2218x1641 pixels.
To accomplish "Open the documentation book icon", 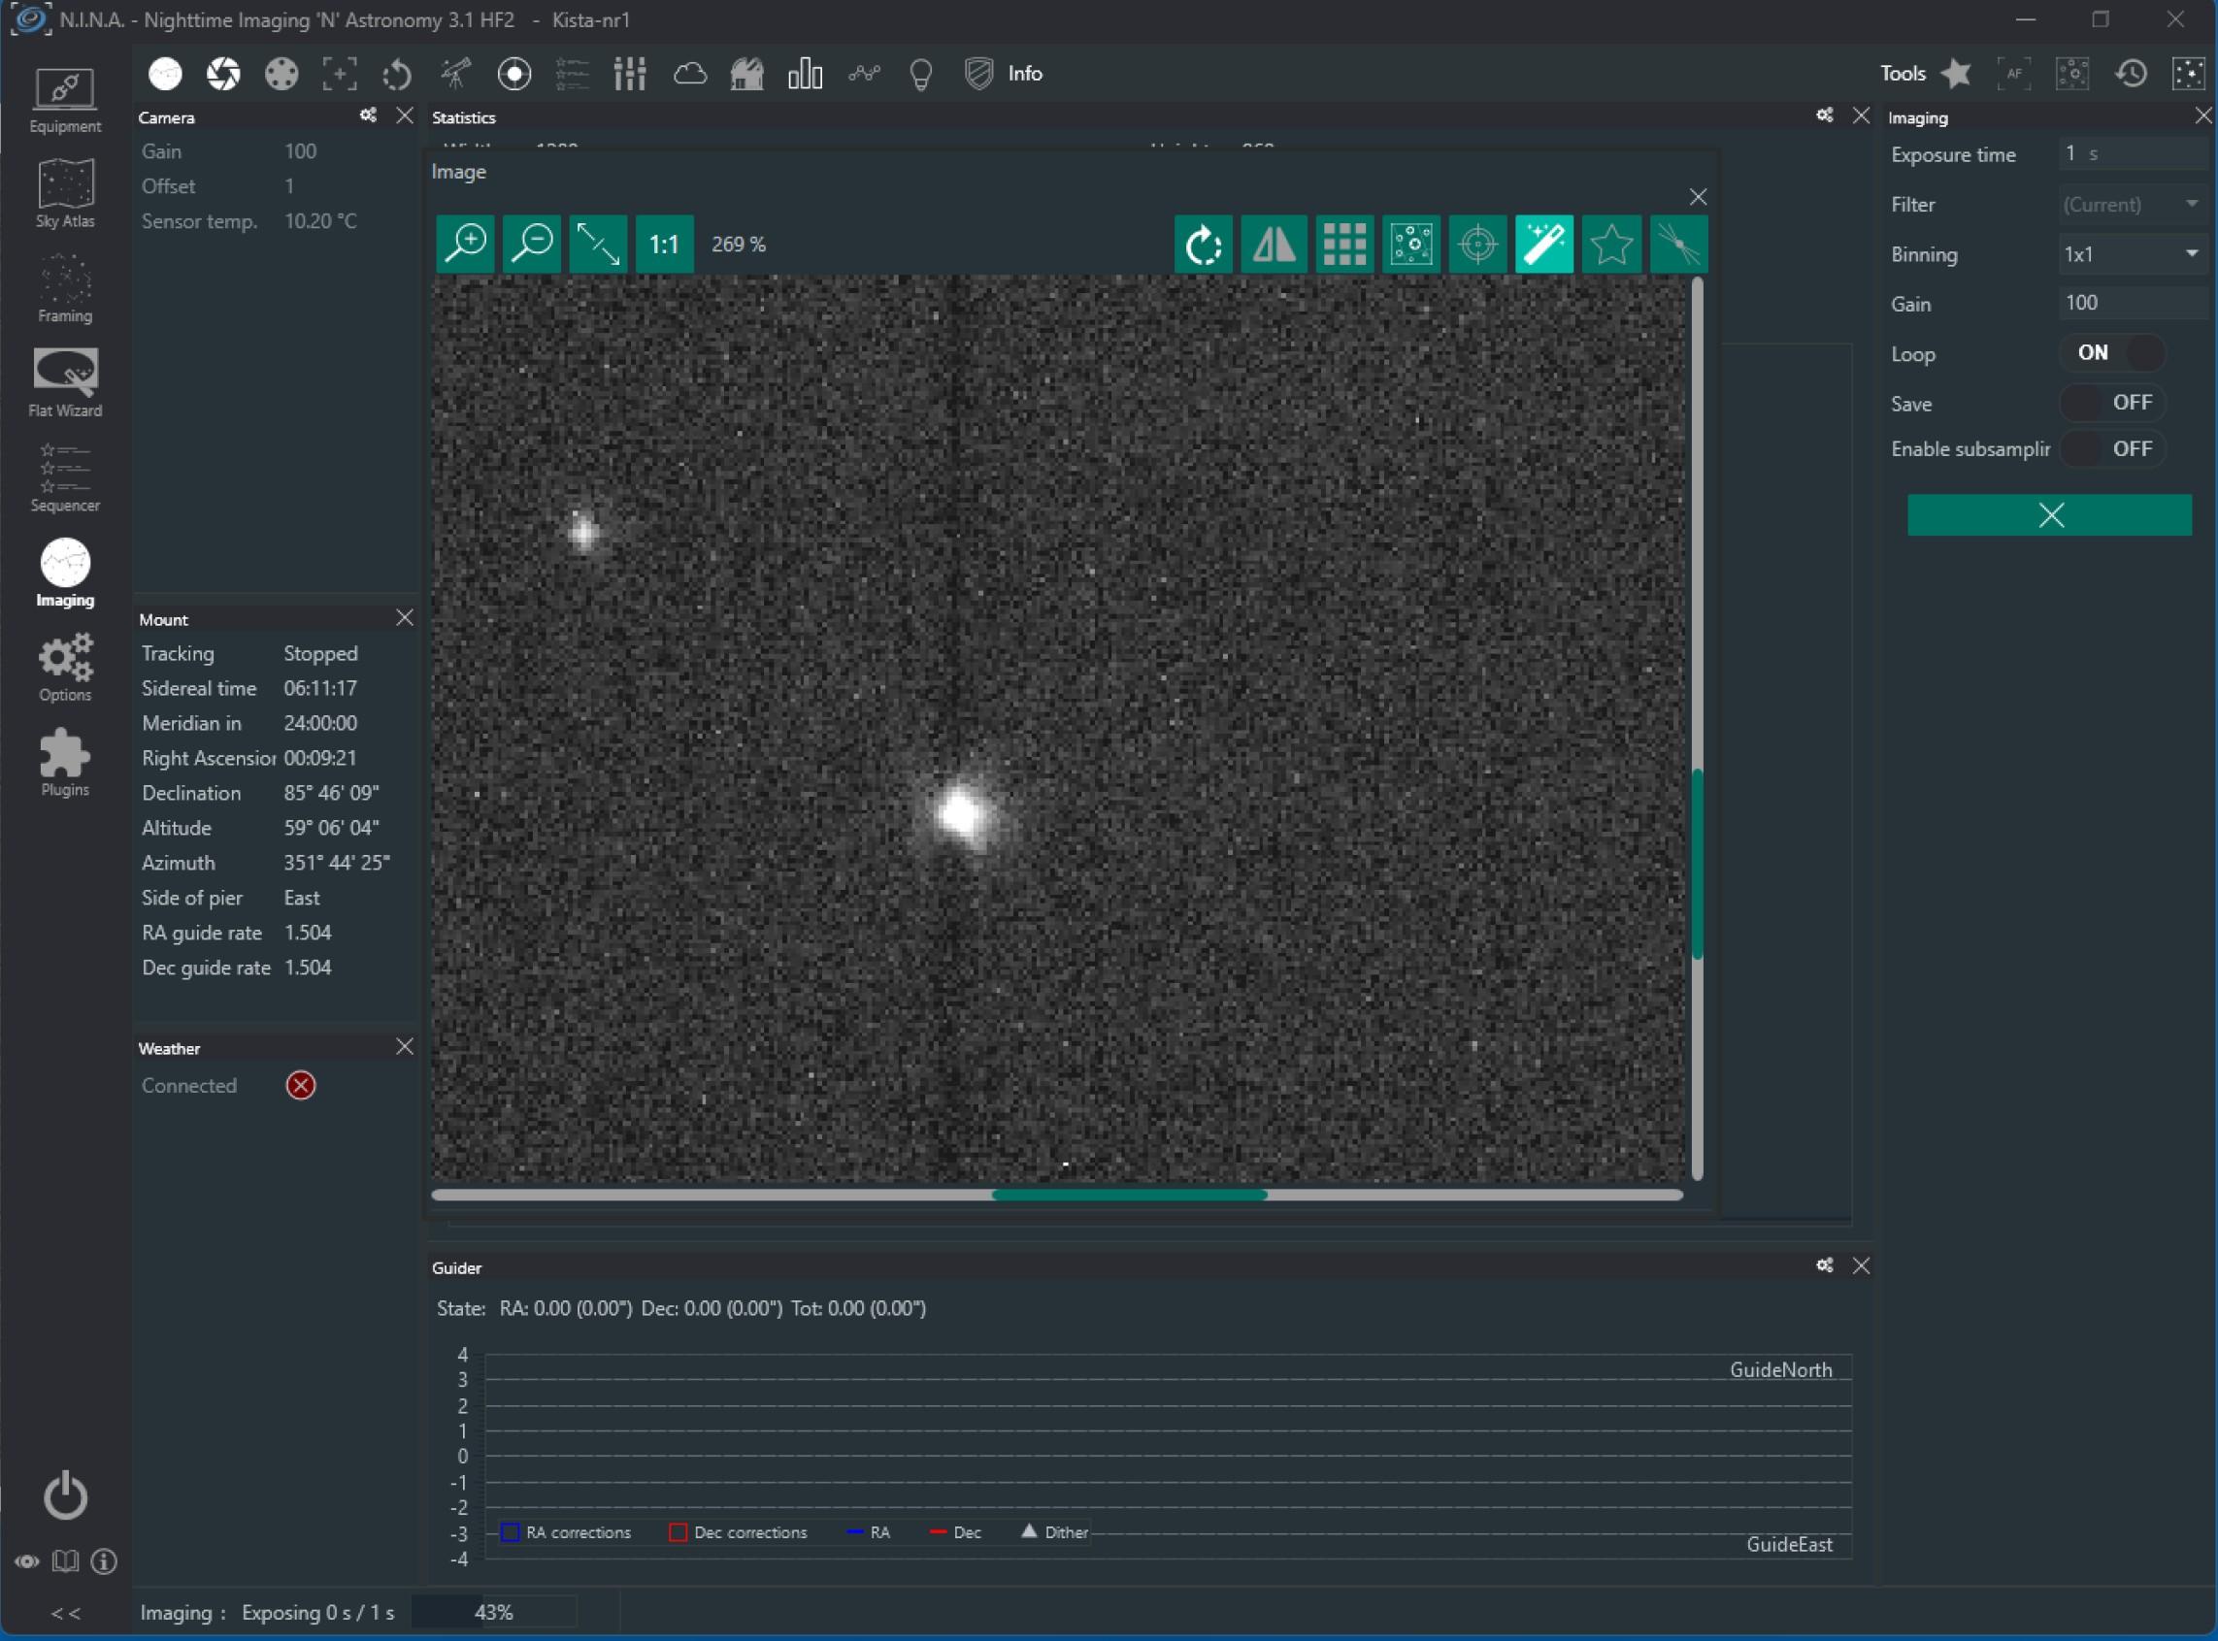I will 66,1562.
